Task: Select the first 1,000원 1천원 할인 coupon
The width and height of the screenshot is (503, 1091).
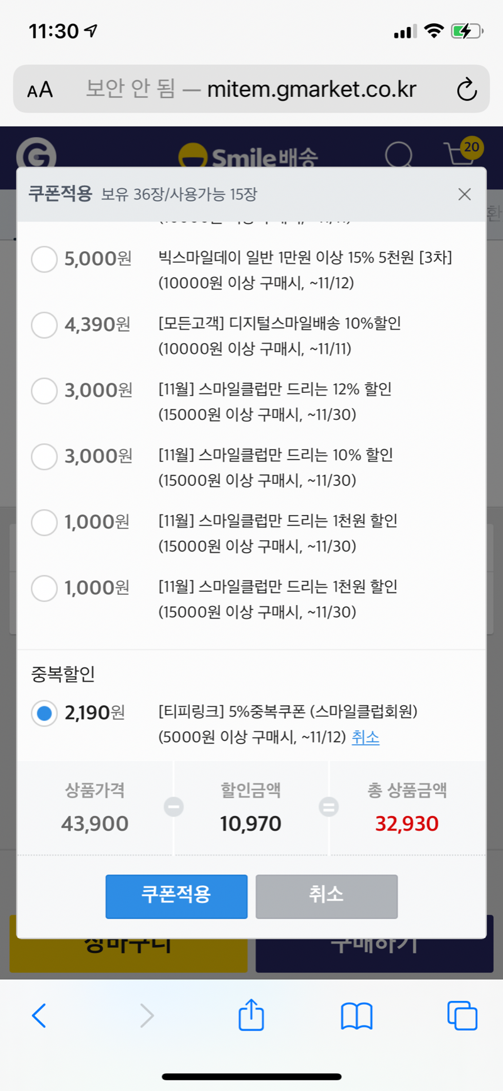Action: pyautogui.click(x=44, y=522)
